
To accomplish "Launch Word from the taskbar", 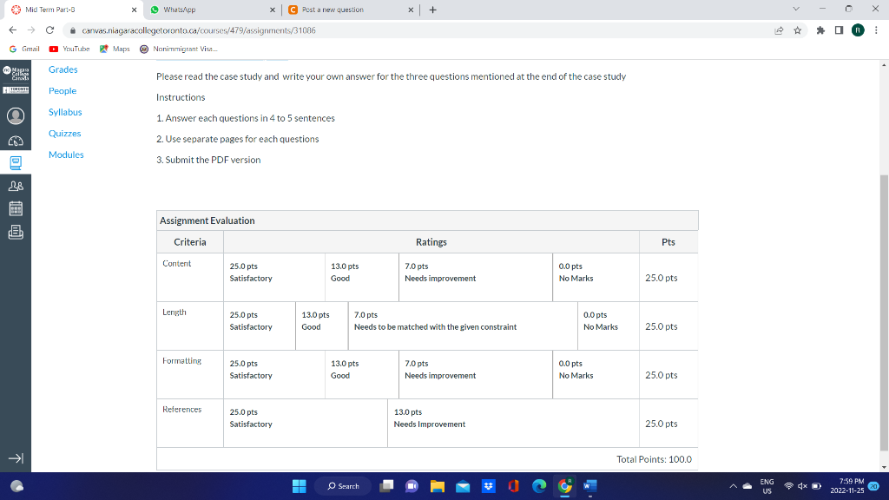I will click(x=588, y=486).
